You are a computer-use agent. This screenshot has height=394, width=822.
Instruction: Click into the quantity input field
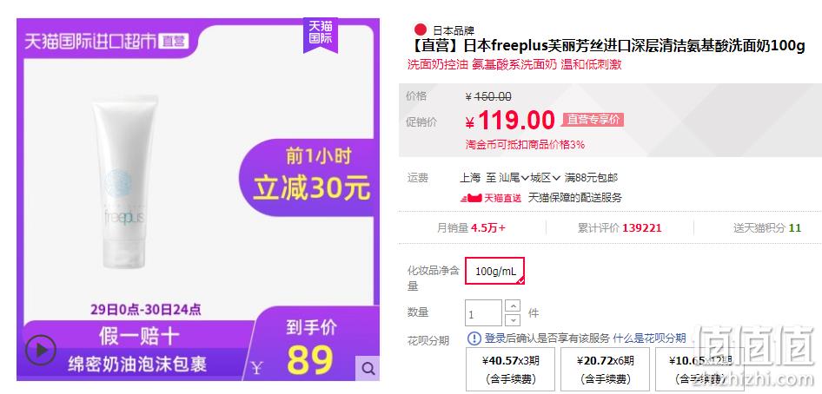(483, 313)
